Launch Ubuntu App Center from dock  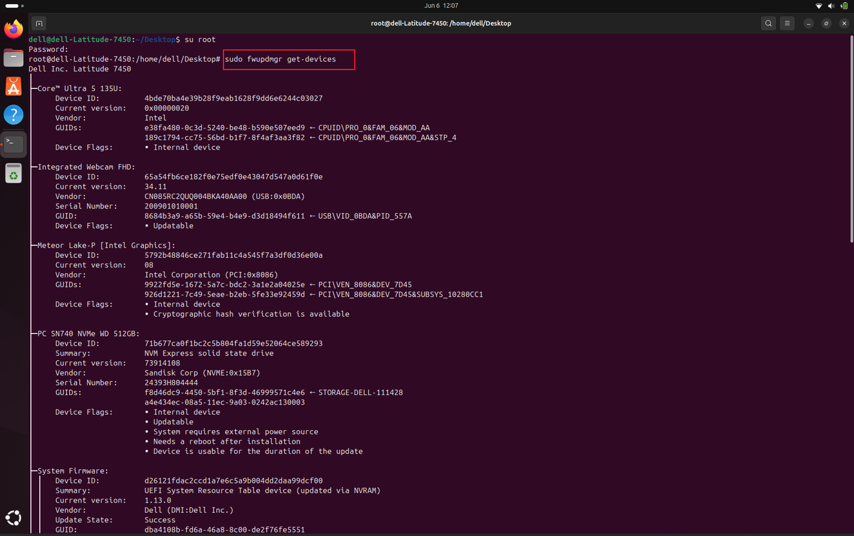(13, 86)
